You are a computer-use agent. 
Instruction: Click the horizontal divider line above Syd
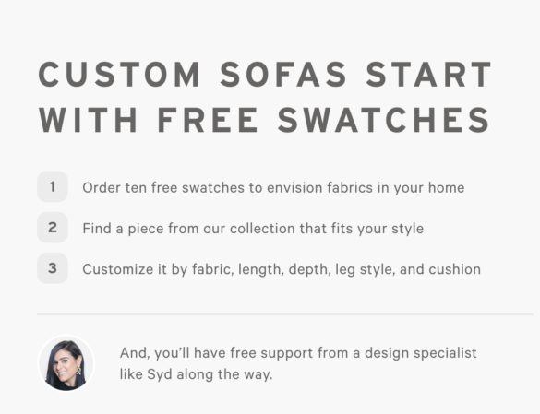click(285, 314)
